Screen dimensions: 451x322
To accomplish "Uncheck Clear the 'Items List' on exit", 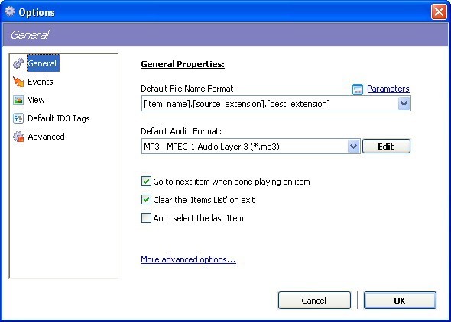I will pos(146,200).
